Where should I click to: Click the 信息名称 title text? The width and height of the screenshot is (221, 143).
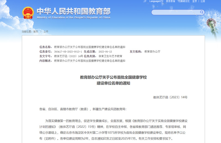pos(90,47)
